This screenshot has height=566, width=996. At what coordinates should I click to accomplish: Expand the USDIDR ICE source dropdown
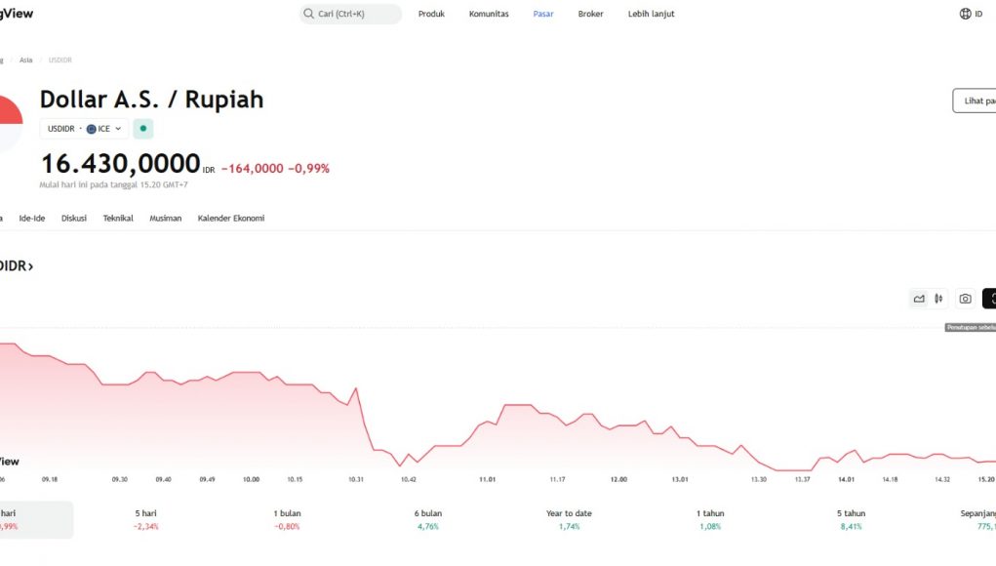pos(84,129)
